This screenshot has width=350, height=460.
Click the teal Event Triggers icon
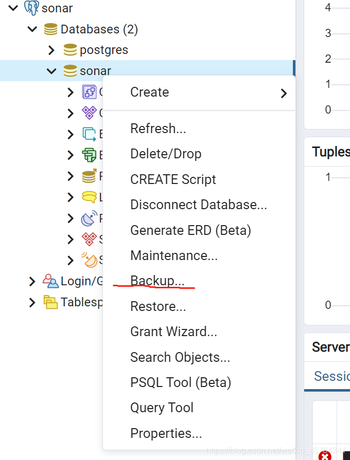click(90, 134)
